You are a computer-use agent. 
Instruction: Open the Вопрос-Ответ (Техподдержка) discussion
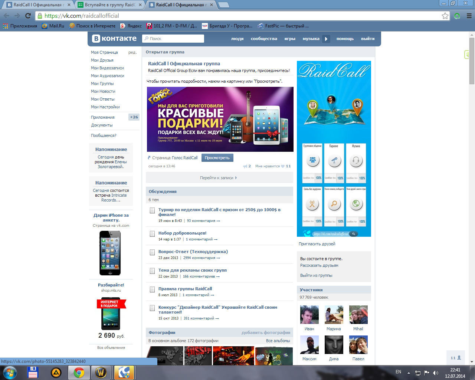tap(193, 252)
